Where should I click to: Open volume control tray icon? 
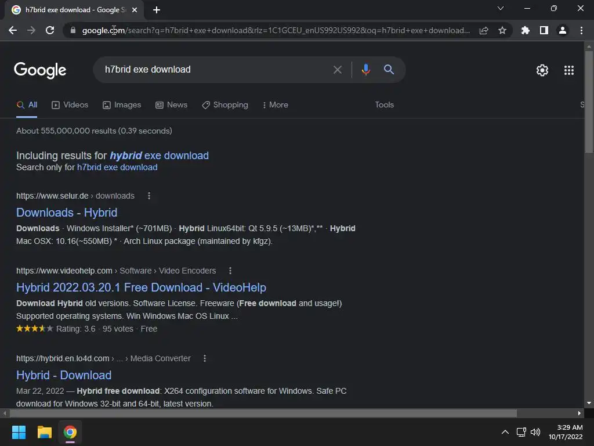tap(535, 432)
